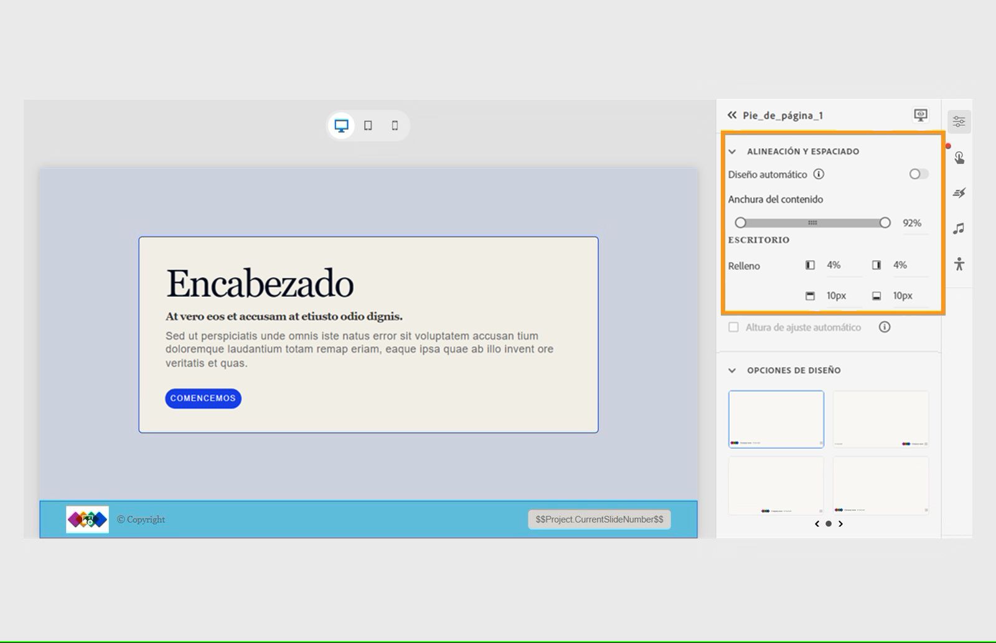Viewport: 996px width, 643px height.
Task: Click the left handle of content width slider
Action: (x=740, y=223)
